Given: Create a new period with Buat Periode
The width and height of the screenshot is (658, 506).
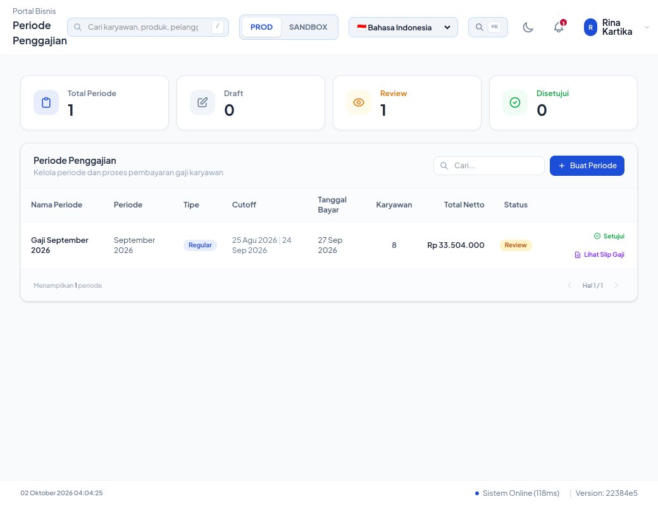Looking at the screenshot, I should click(587, 166).
